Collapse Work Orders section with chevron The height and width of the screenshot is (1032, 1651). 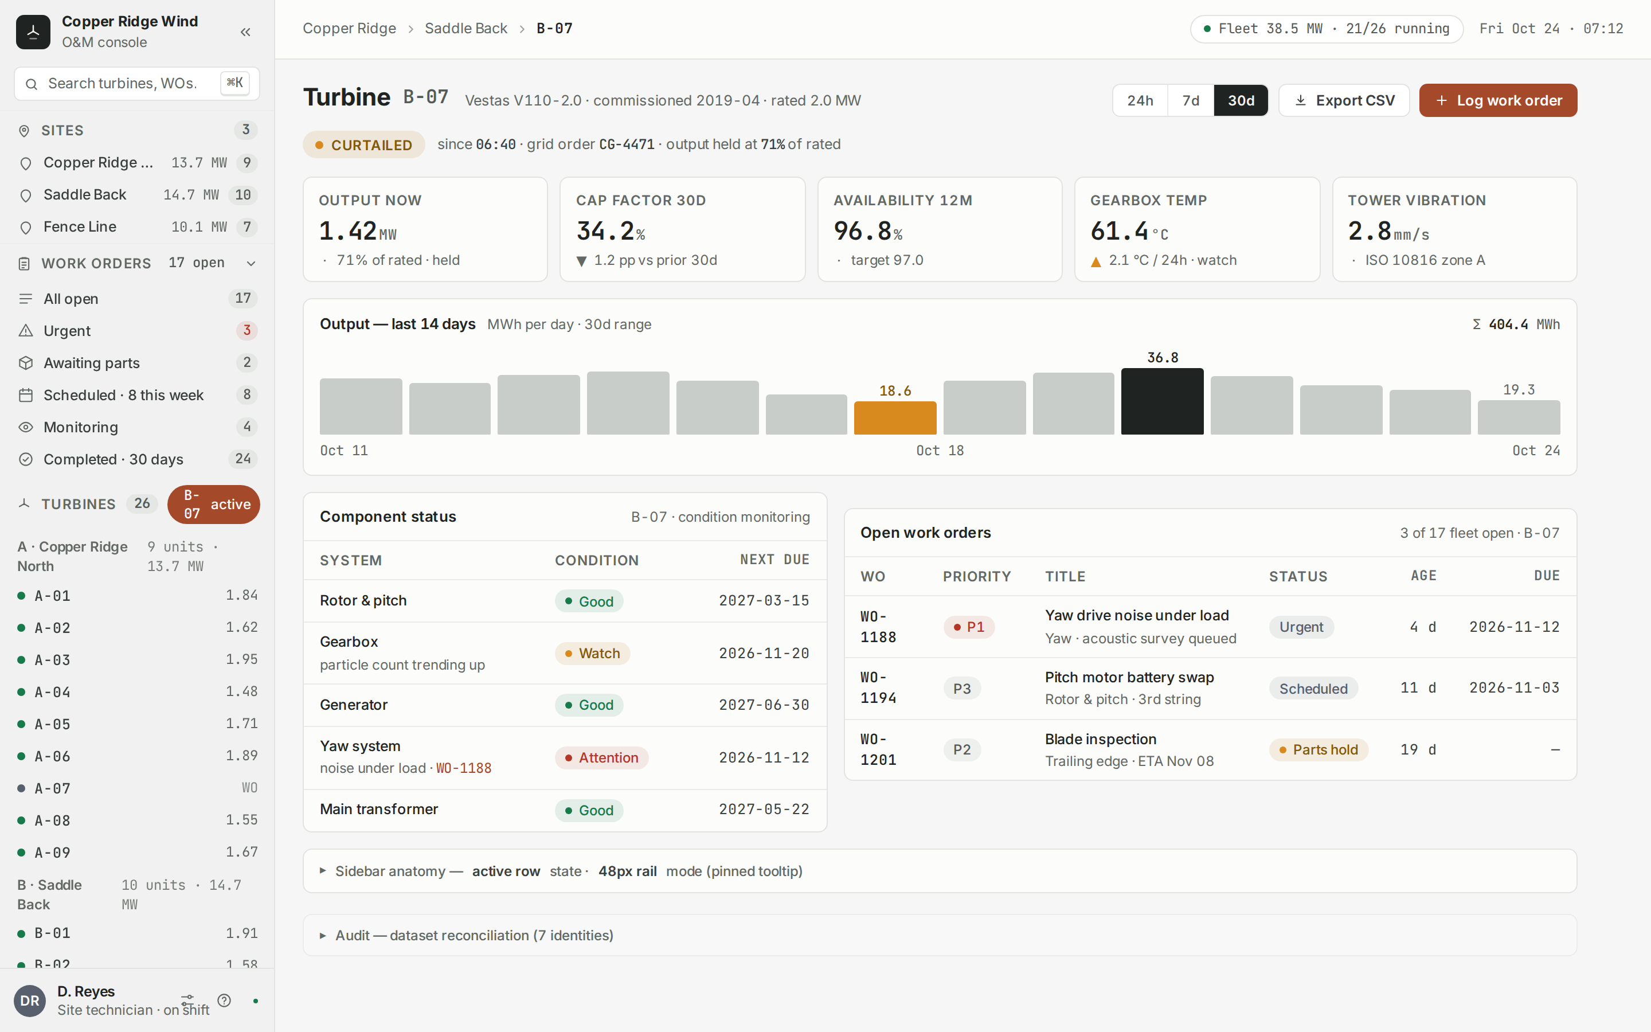[x=251, y=264]
